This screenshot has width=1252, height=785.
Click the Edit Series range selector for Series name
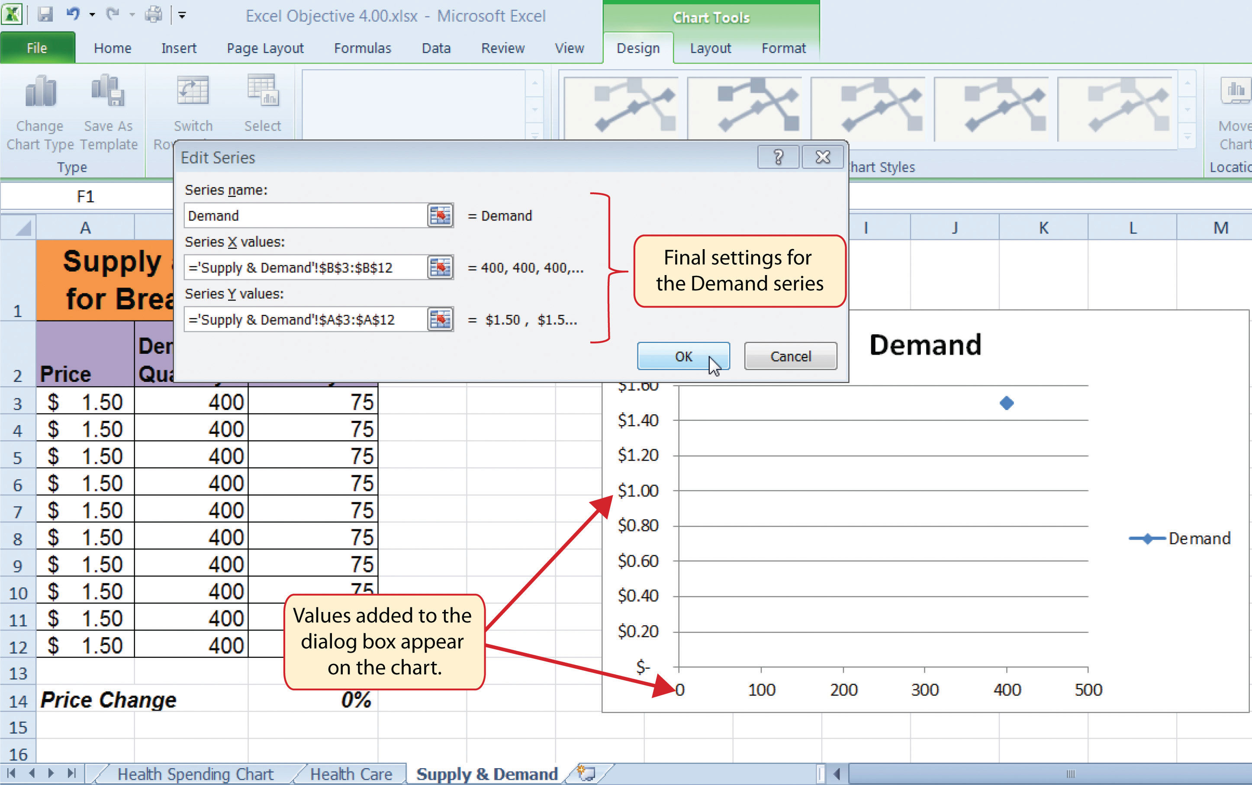tap(440, 215)
